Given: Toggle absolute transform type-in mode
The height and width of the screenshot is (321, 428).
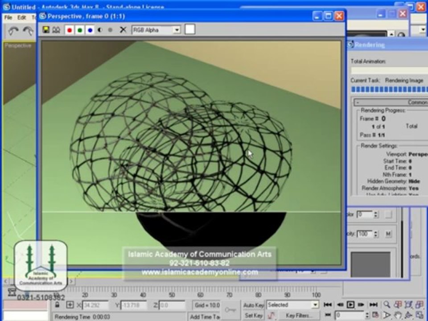Looking at the screenshot, I should [x=70, y=305].
